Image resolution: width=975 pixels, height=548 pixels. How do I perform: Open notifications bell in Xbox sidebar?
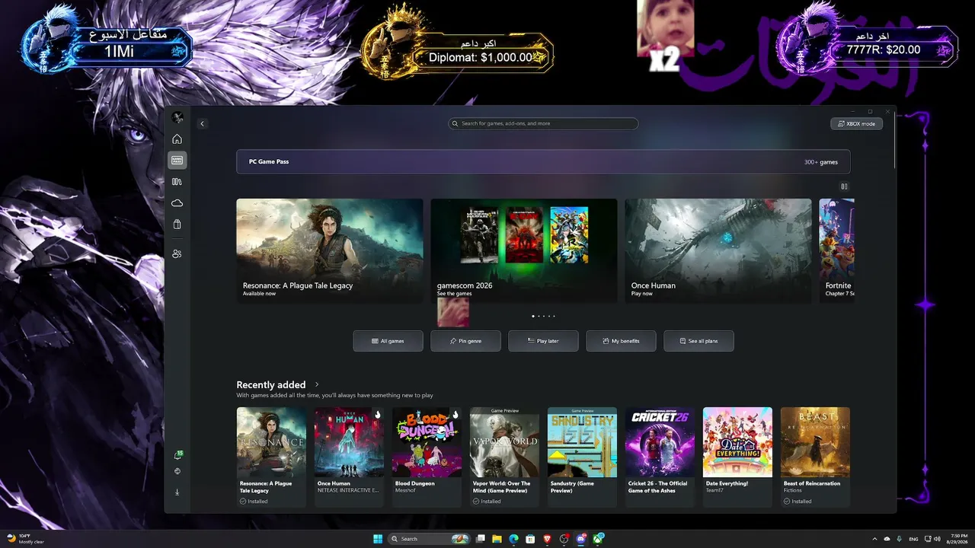[177, 455]
